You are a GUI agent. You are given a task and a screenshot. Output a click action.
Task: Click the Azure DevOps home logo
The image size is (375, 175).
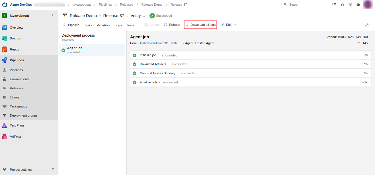(4, 4)
